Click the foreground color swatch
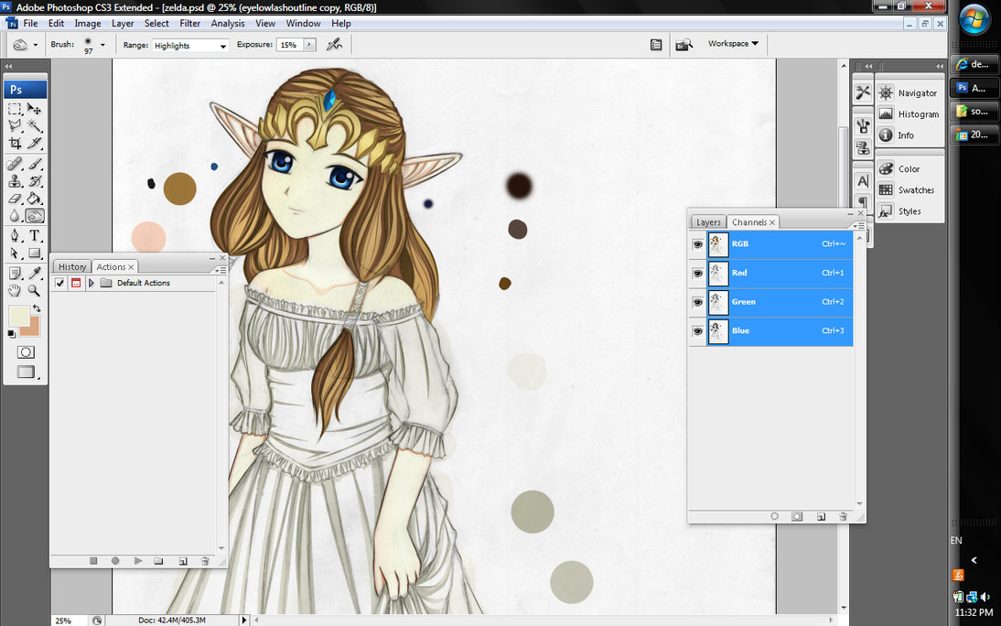The width and height of the screenshot is (1001, 626). pos(18,316)
